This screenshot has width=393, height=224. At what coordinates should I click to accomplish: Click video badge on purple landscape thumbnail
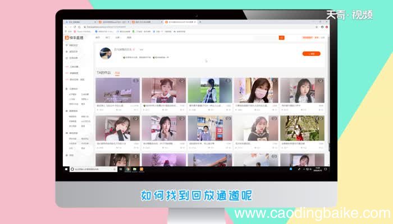(x=136, y=81)
